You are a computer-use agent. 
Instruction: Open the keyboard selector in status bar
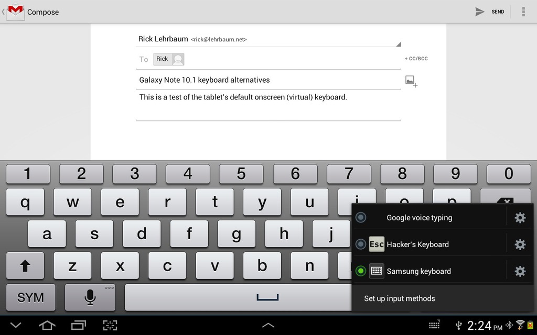(x=434, y=325)
